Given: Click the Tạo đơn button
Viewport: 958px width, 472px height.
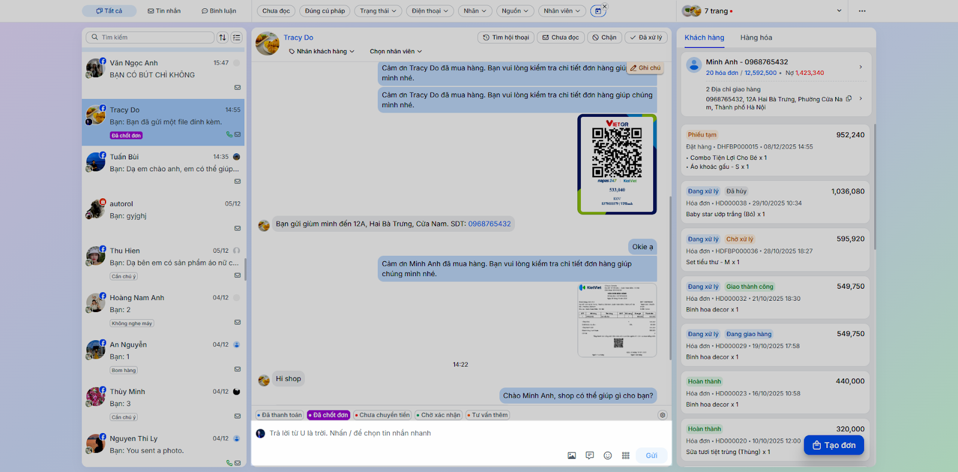Looking at the screenshot, I should [x=834, y=445].
